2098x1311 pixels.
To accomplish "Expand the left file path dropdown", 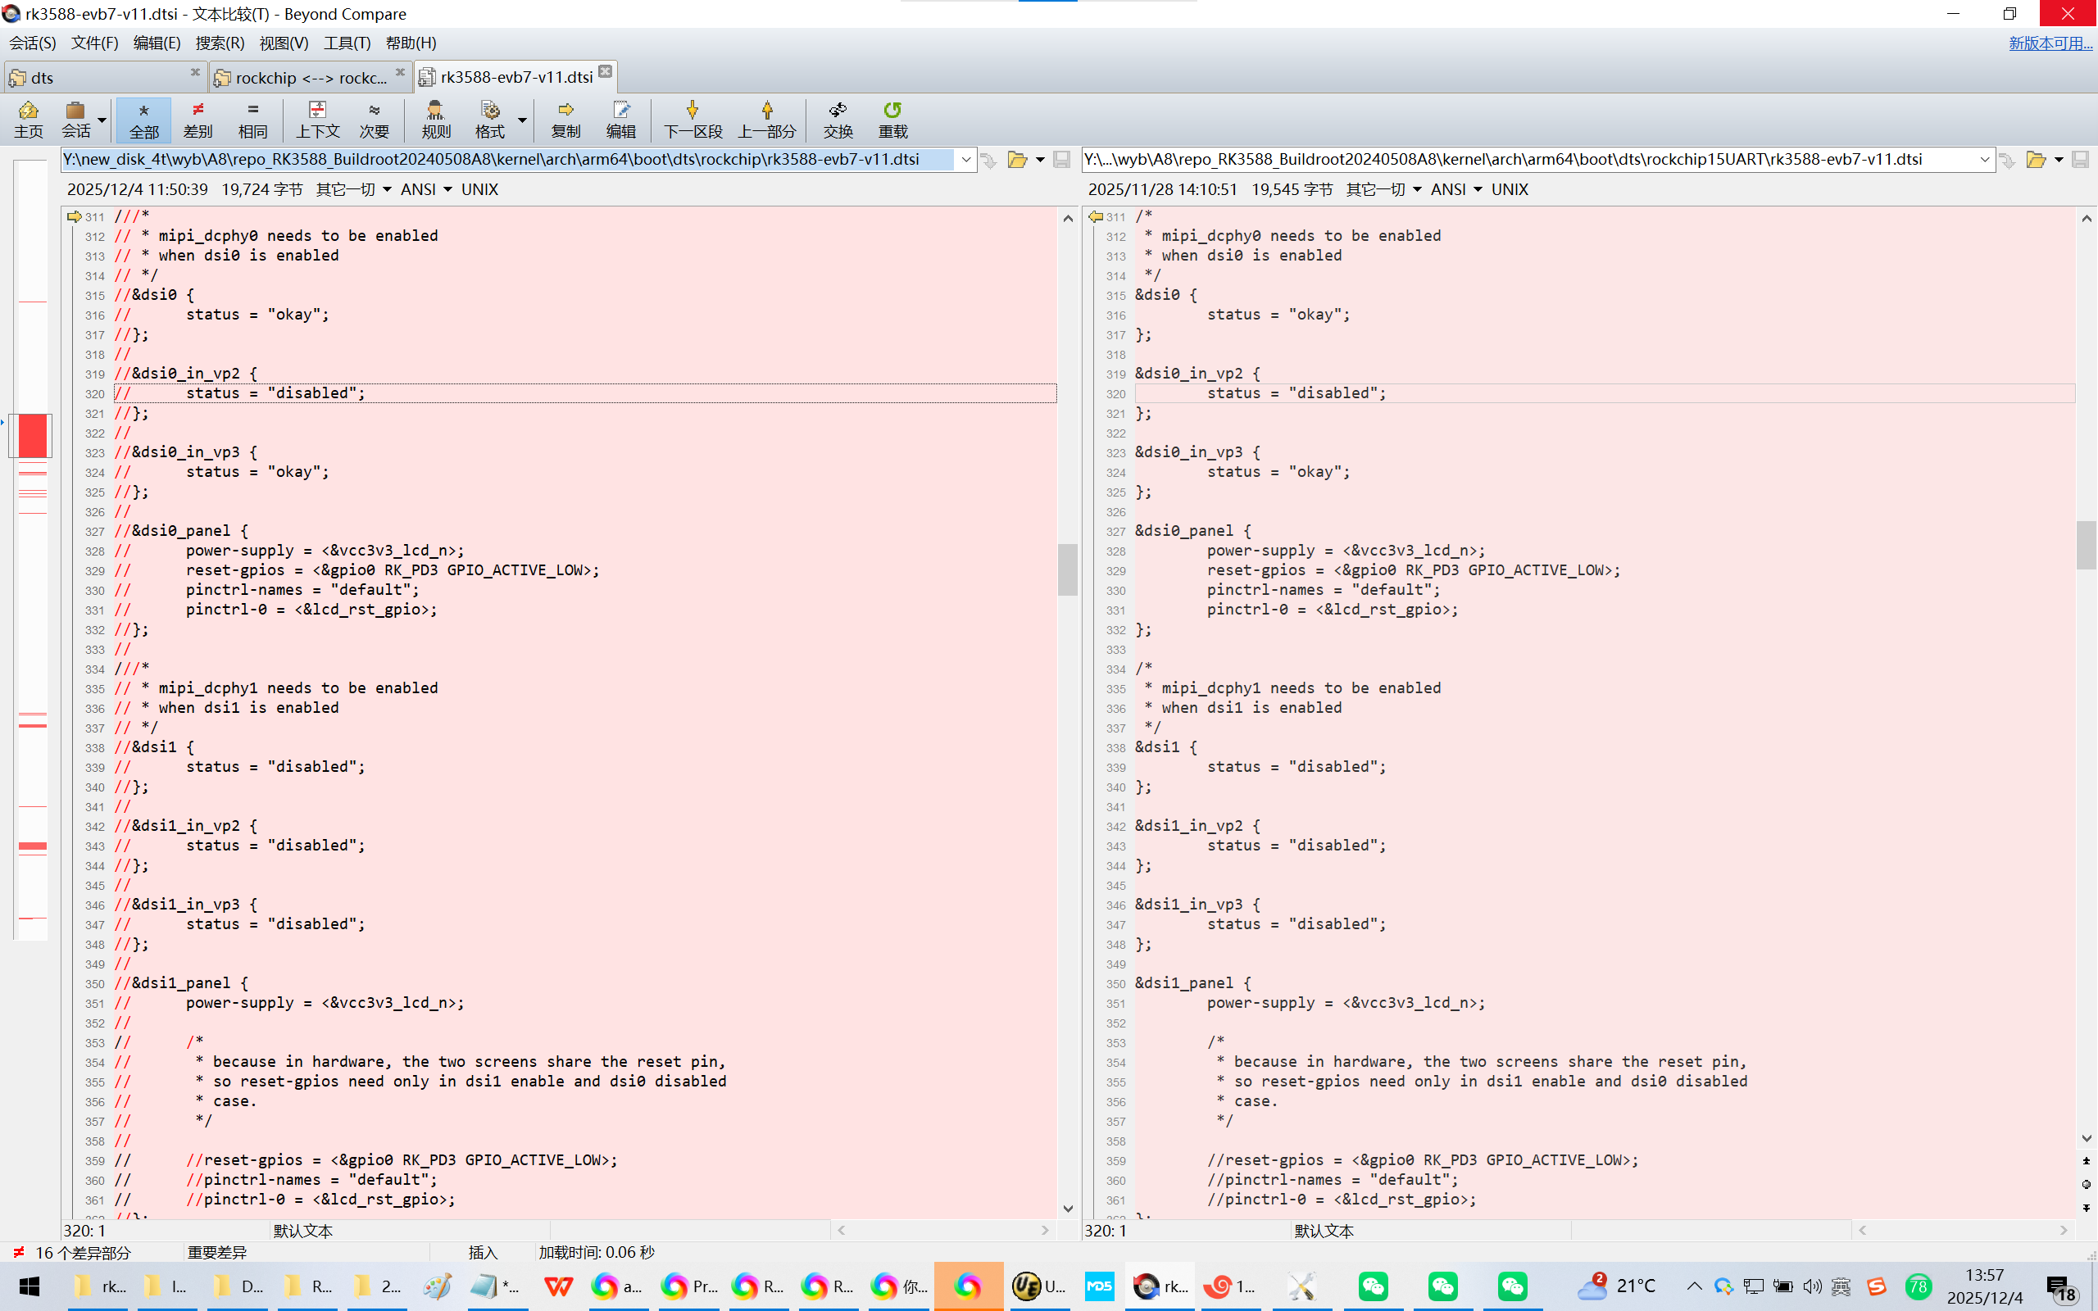I will click(965, 160).
